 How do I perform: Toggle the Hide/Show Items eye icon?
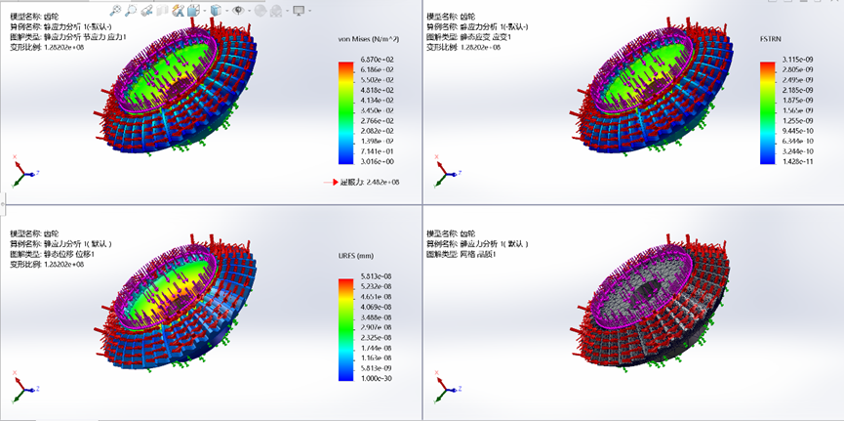pyautogui.click(x=237, y=11)
